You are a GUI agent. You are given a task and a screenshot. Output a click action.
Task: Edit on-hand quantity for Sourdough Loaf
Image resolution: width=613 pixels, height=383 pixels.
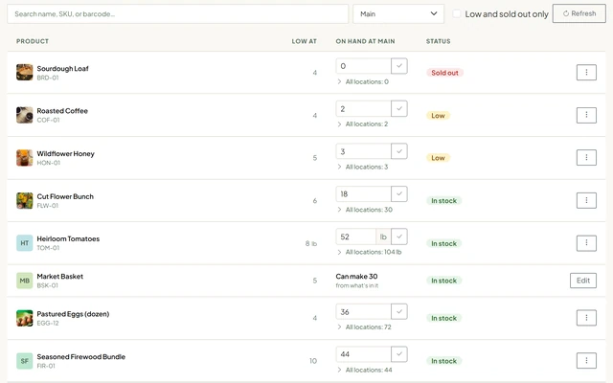pyautogui.click(x=363, y=66)
